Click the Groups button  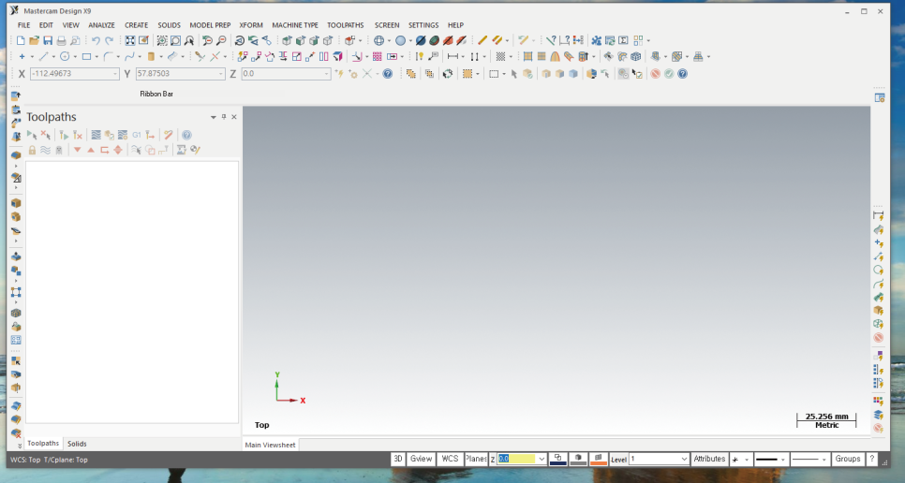point(848,459)
